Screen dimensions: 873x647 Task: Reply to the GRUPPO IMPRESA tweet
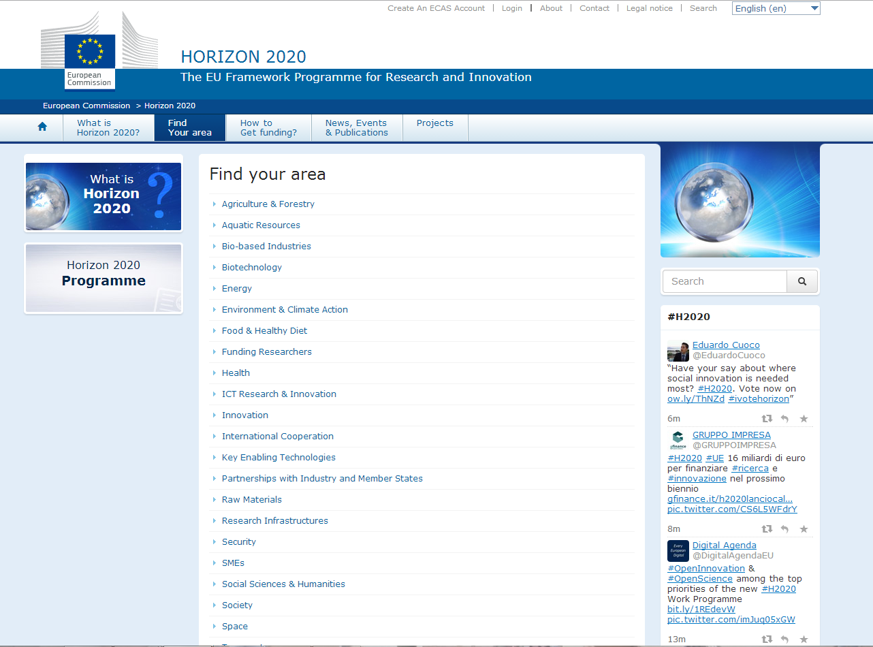pos(784,529)
